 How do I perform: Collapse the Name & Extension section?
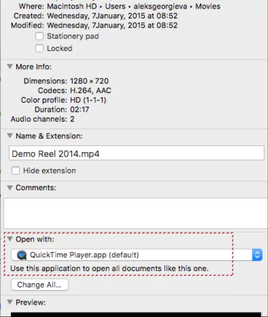[10, 136]
